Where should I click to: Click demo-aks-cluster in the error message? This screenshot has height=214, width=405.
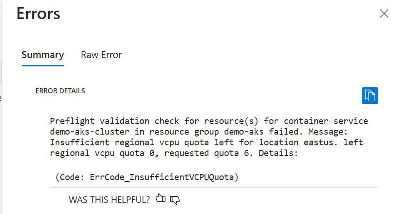[x=90, y=131]
